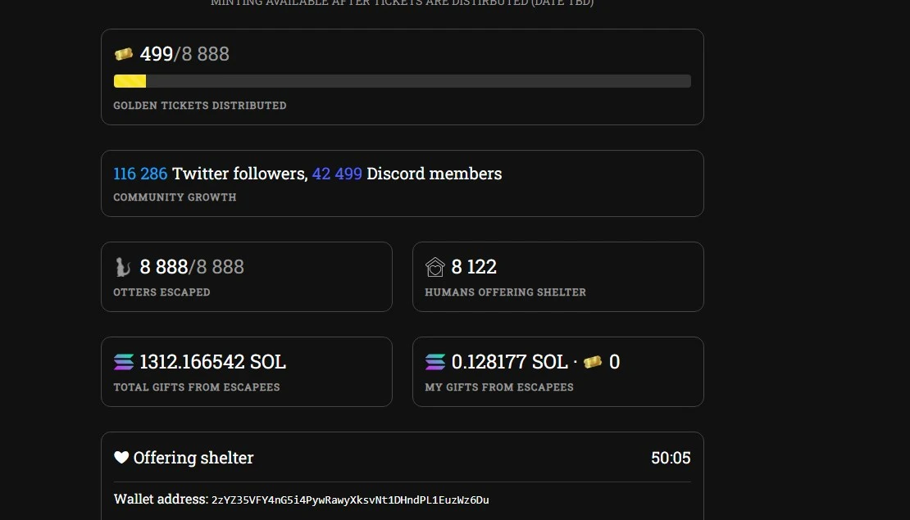Click the 1312.166542 SOL total amount
The width and height of the screenshot is (910, 520).
[x=212, y=362]
